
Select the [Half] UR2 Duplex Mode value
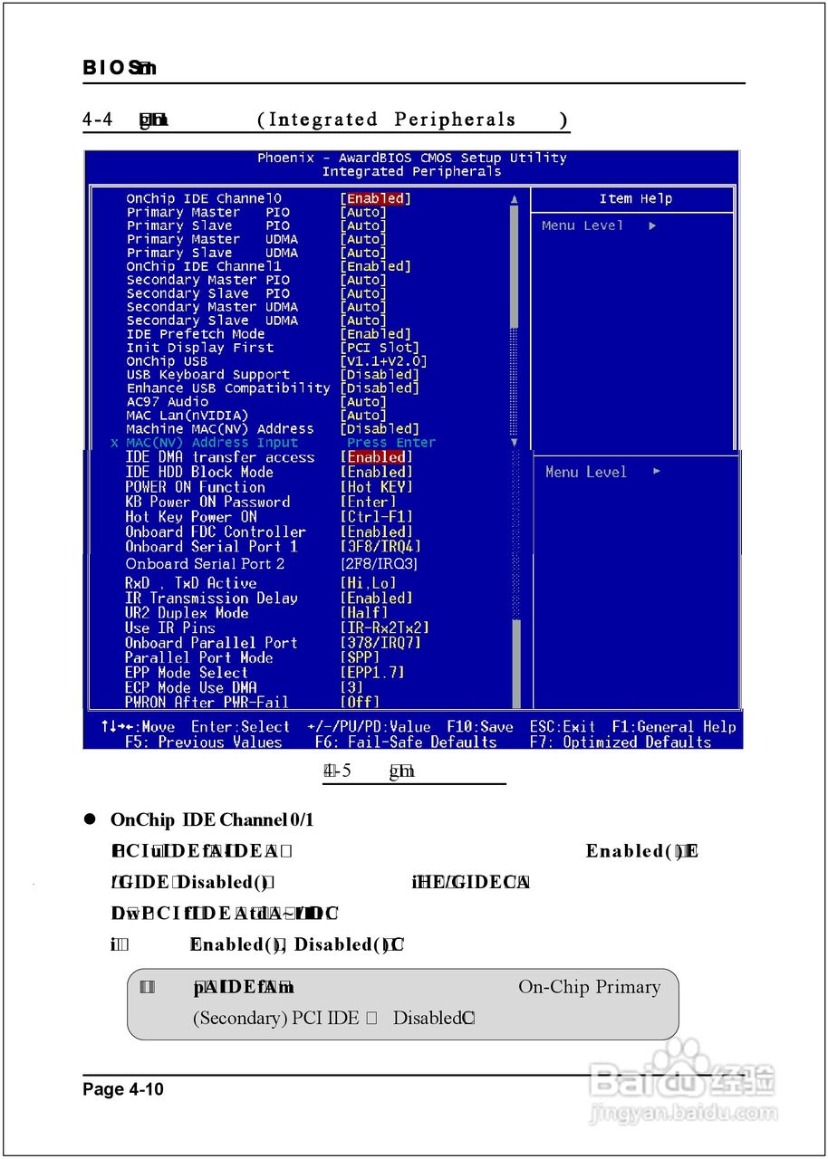coord(363,613)
